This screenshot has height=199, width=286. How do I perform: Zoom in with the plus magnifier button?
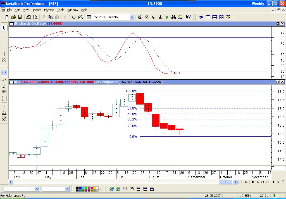(x=267, y=182)
